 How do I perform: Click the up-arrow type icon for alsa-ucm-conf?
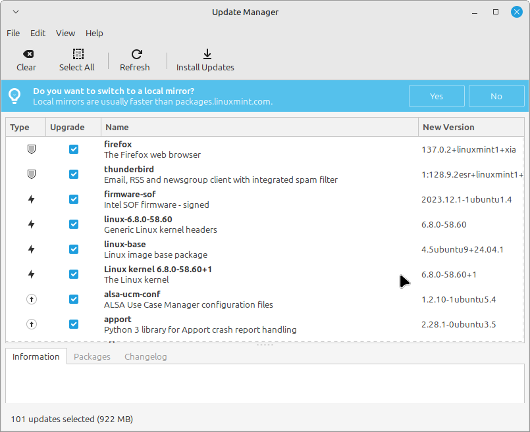32,299
